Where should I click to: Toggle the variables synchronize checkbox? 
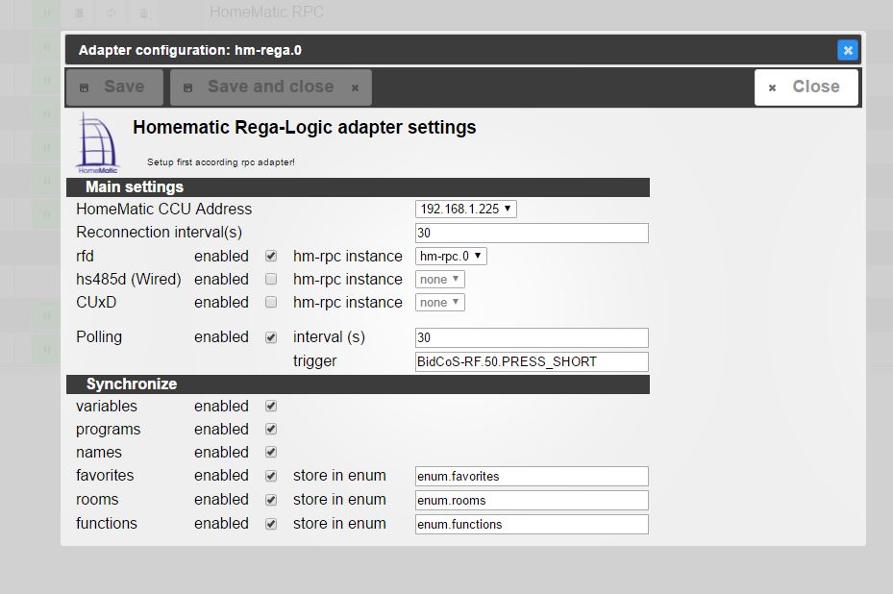[271, 406]
